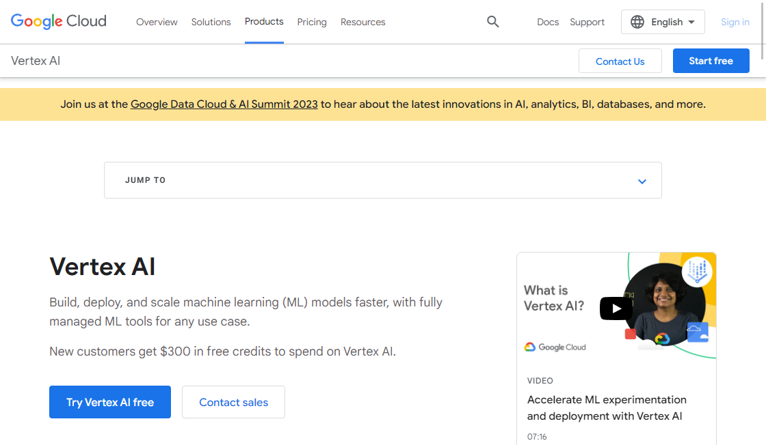Click the globe language icon
This screenshot has width=766, height=445.
point(637,22)
